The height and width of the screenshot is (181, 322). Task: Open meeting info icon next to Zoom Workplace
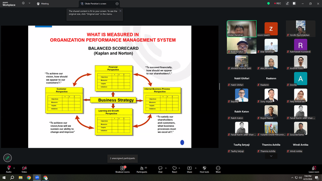[x=23, y=4]
